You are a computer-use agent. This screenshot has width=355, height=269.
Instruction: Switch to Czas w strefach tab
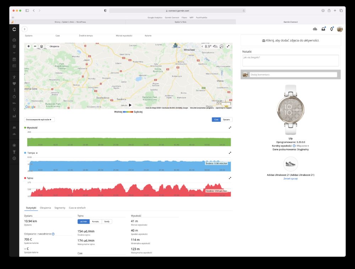(77, 208)
